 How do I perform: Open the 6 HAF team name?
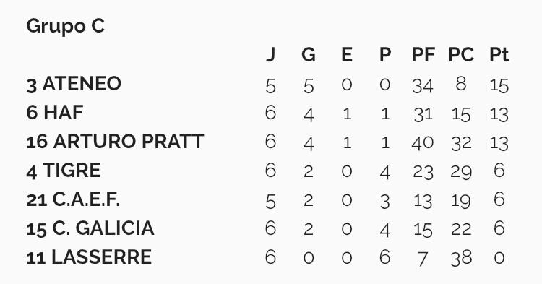point(55,113)
